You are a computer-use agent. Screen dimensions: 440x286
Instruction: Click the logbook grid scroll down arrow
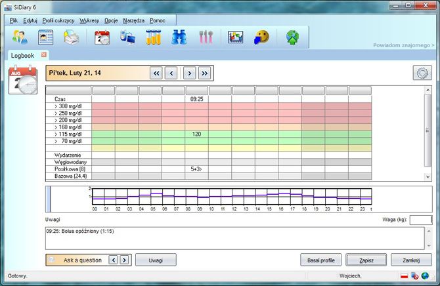click(428, 177)
